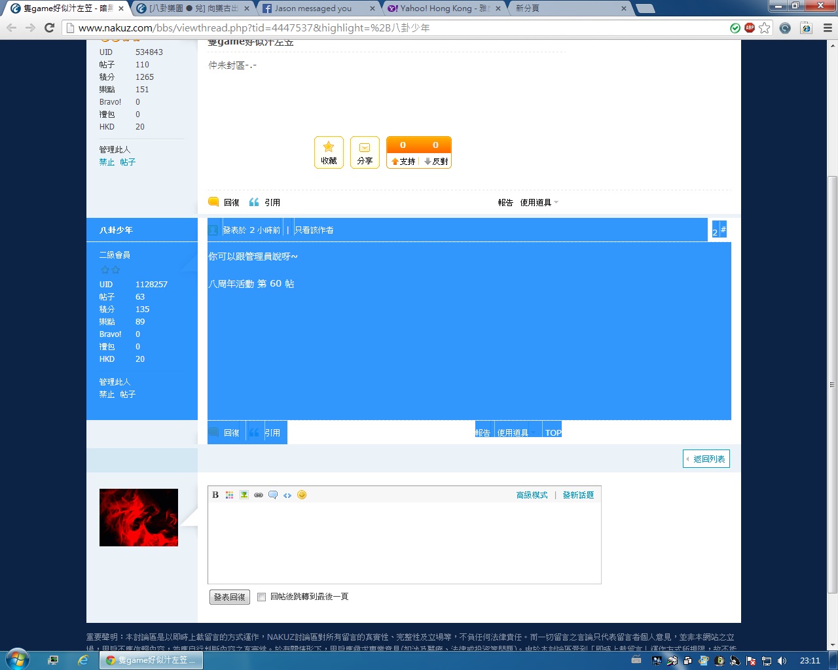Click the insert code brackets icon
838x670 pixels.
pyautogui.click(x=287, y=495)
